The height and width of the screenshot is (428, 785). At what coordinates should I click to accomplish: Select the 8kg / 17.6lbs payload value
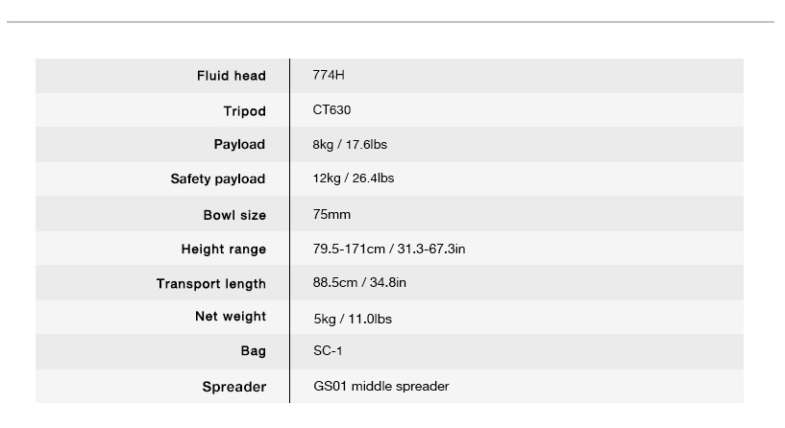[x=350, y=145]
